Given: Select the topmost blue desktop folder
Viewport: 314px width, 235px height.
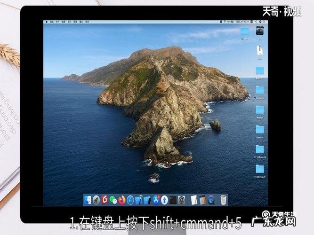Looking at the screenshot, I should tap(244, 31).
